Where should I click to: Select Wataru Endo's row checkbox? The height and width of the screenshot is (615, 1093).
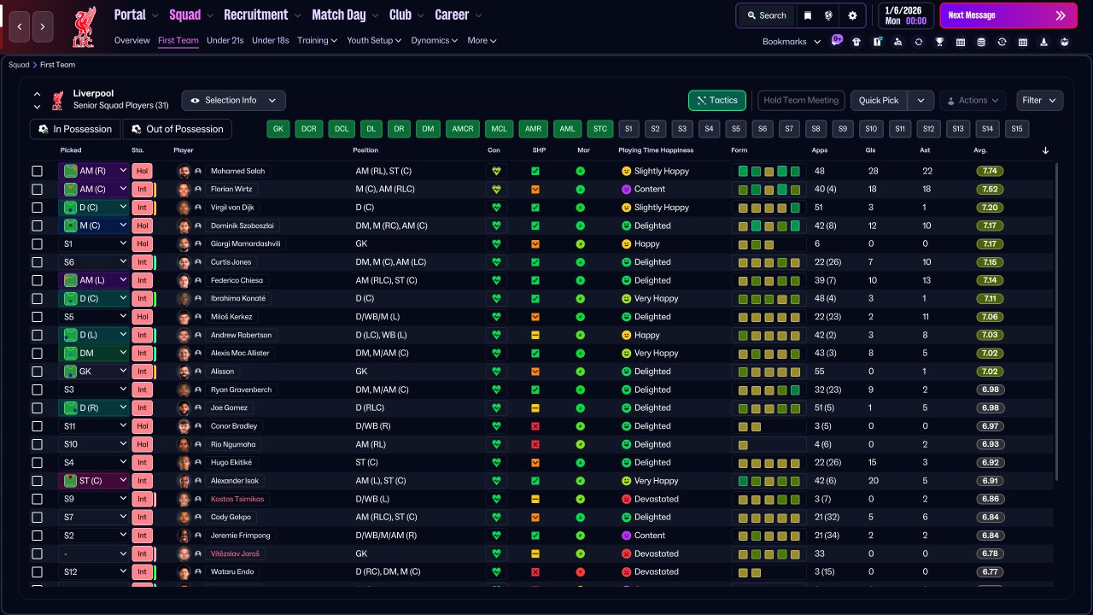[x=37, y=572]
